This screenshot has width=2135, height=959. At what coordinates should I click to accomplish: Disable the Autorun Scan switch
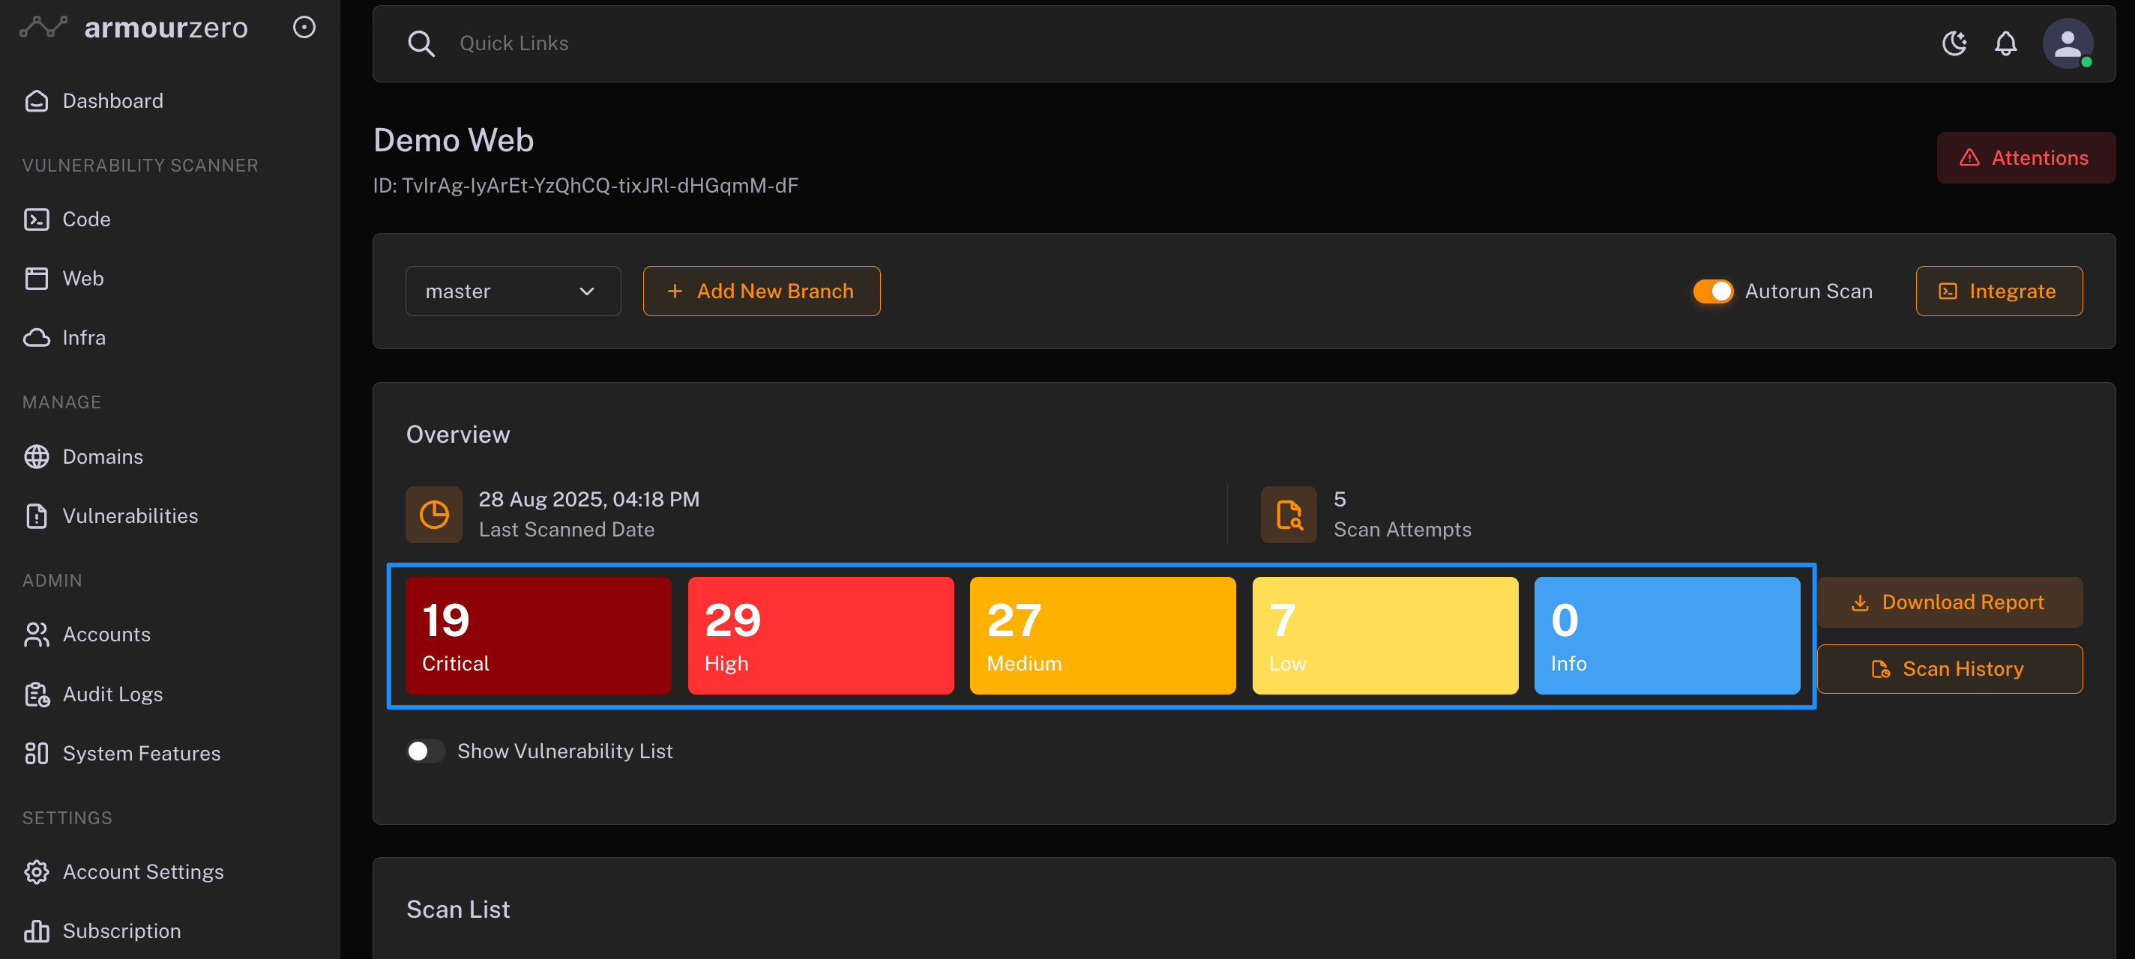[1712, 291]
